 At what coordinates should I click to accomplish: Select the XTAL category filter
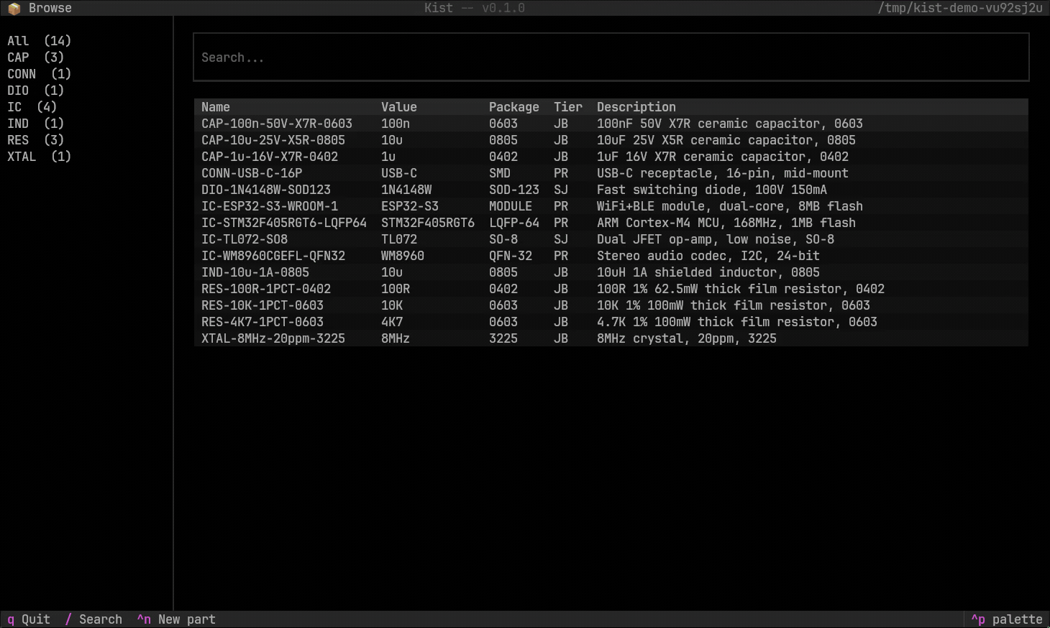[22, 156]
